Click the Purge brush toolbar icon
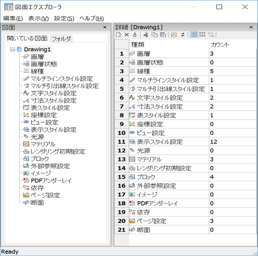The height and width of the screenshot is (256, 258). [x=135, y=35]
